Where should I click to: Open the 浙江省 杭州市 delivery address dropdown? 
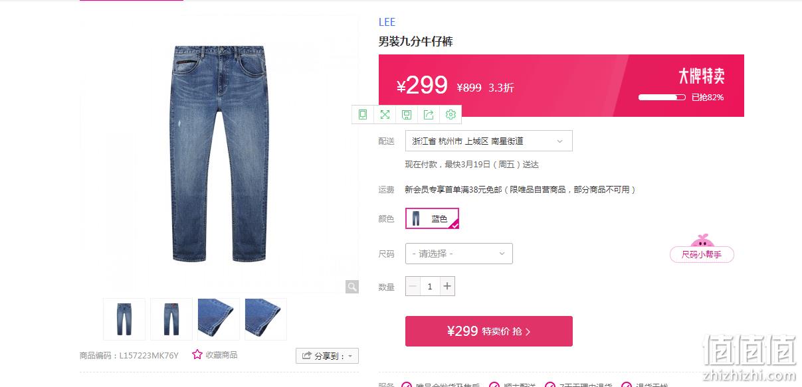(489, 141)
